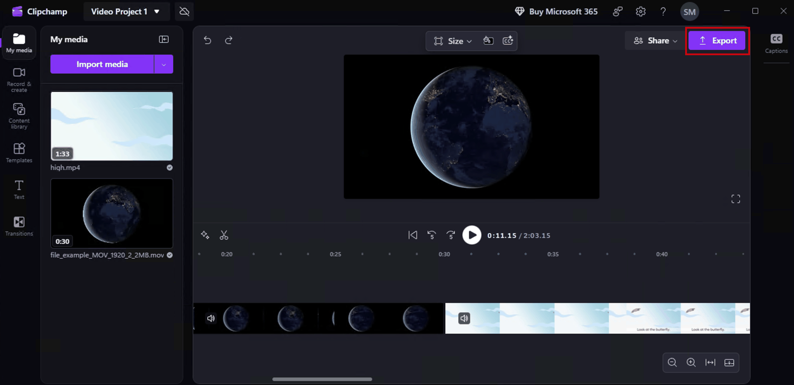Click the Export button
Image resolution: width=794 pixels, height=385 pixels.
pyautogui.click(x=717, y=41)
